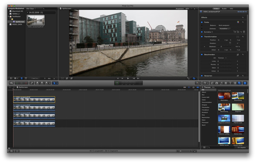256x163 pixels.
Task: Select the H264_rendertestFCP browser thumbnail
Action: click(x=36, y=20)
